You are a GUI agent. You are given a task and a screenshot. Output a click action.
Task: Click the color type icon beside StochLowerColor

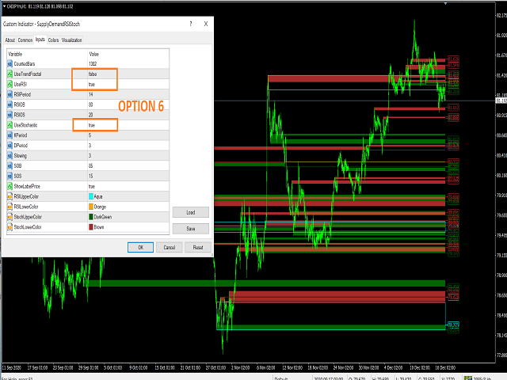point(10,227)
